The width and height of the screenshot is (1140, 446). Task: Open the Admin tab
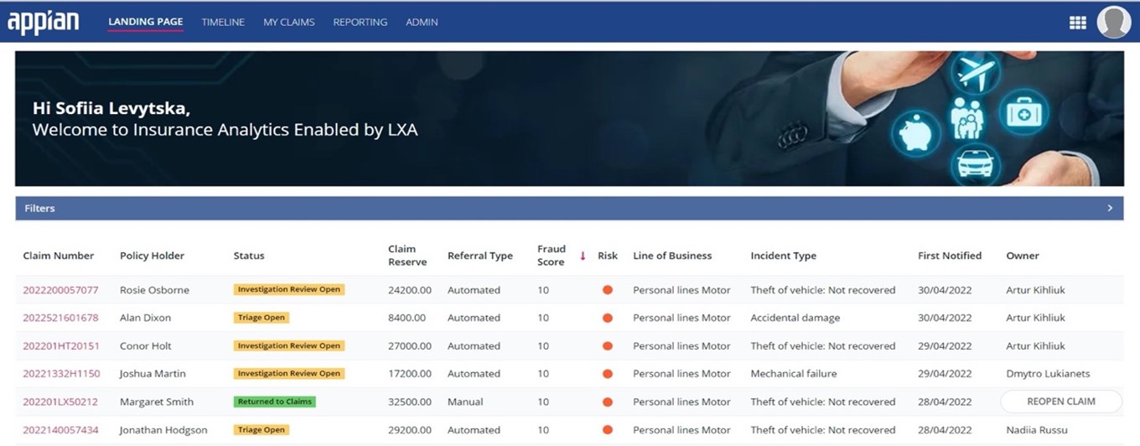(422, 23)
